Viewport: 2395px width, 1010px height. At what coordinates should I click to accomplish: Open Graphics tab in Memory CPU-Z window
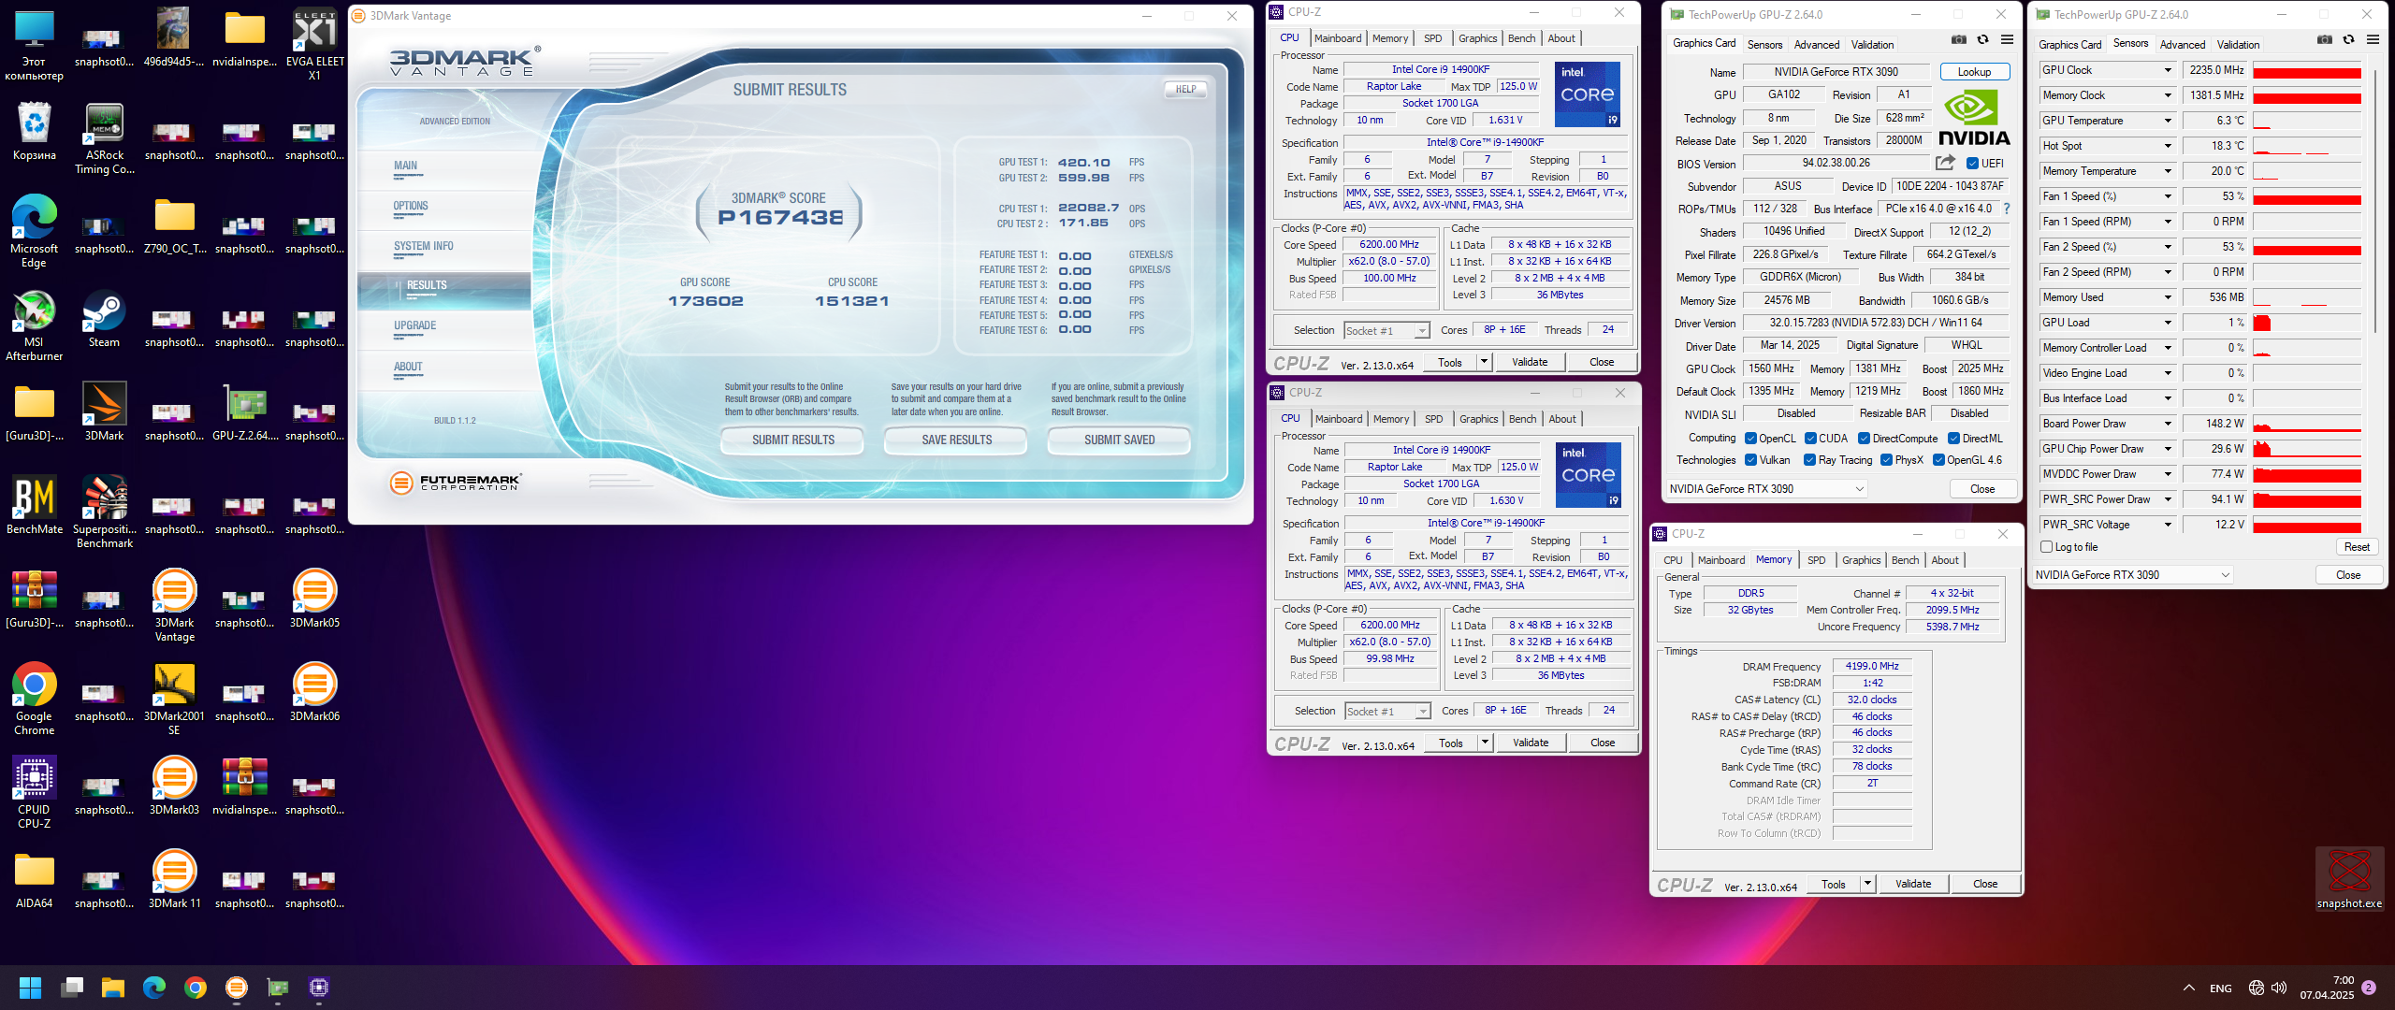click(1861, 560)
